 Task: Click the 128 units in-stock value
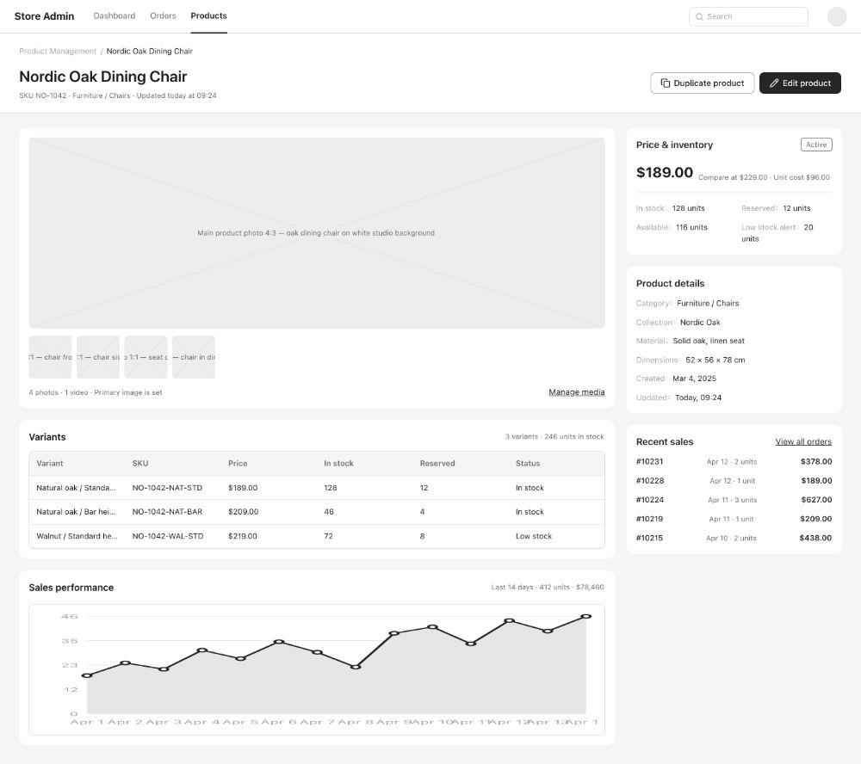(x=688, y=208)
